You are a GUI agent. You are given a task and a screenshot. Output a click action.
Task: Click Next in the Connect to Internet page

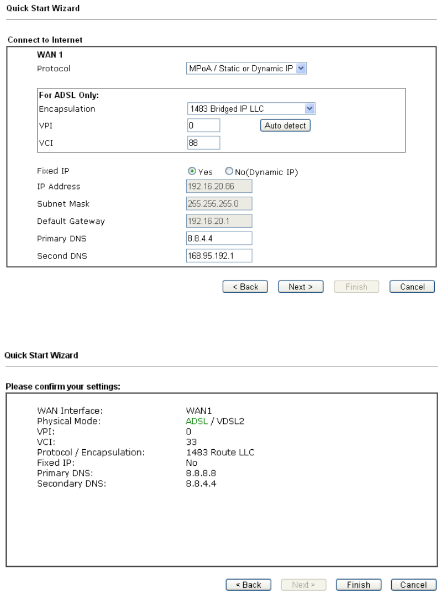(301, 287)
